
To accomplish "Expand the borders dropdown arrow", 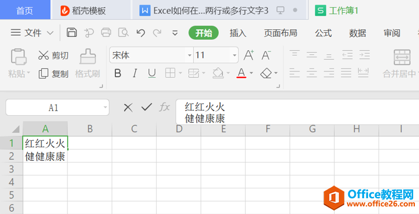I will (180, 73).
